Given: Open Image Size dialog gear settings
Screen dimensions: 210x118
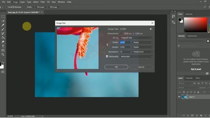Looking at the screenshot, I should point(151,29).
